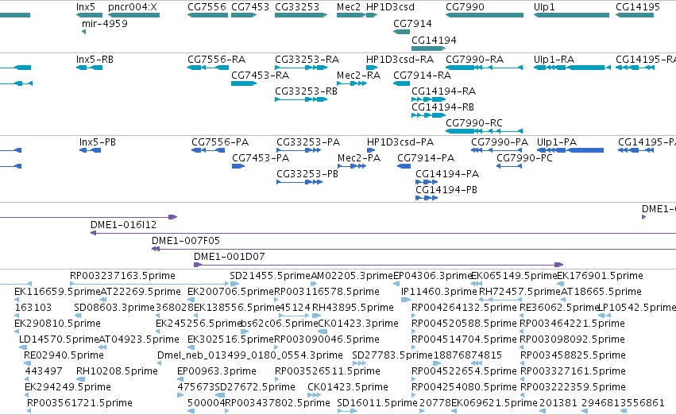Select the RP003116578.5prime EST label
Image resolution: width=676 pixels, height=415 pixels.
(326, 292)
